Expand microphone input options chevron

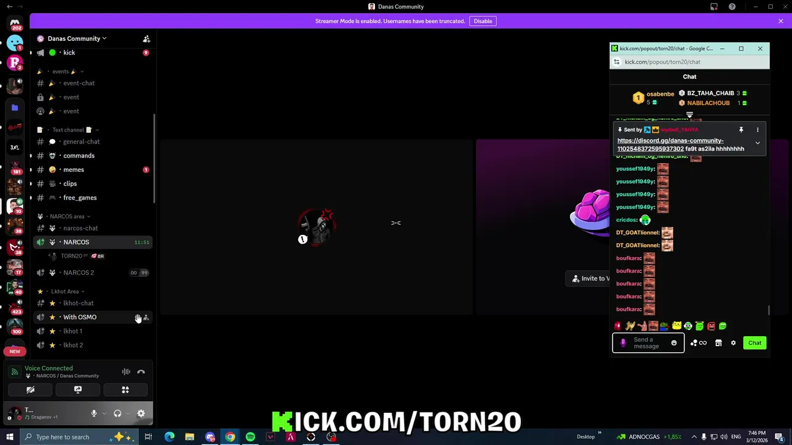click(x=103, y=413)
